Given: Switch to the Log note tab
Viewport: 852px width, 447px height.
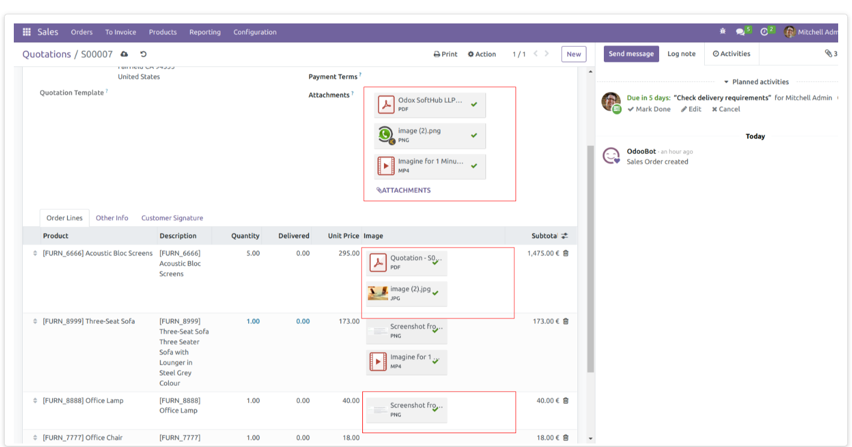Looking at the screenshot, I should (681, 53).
